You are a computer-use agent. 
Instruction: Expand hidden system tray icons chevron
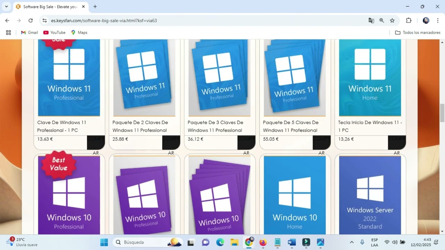click(351, 242)
